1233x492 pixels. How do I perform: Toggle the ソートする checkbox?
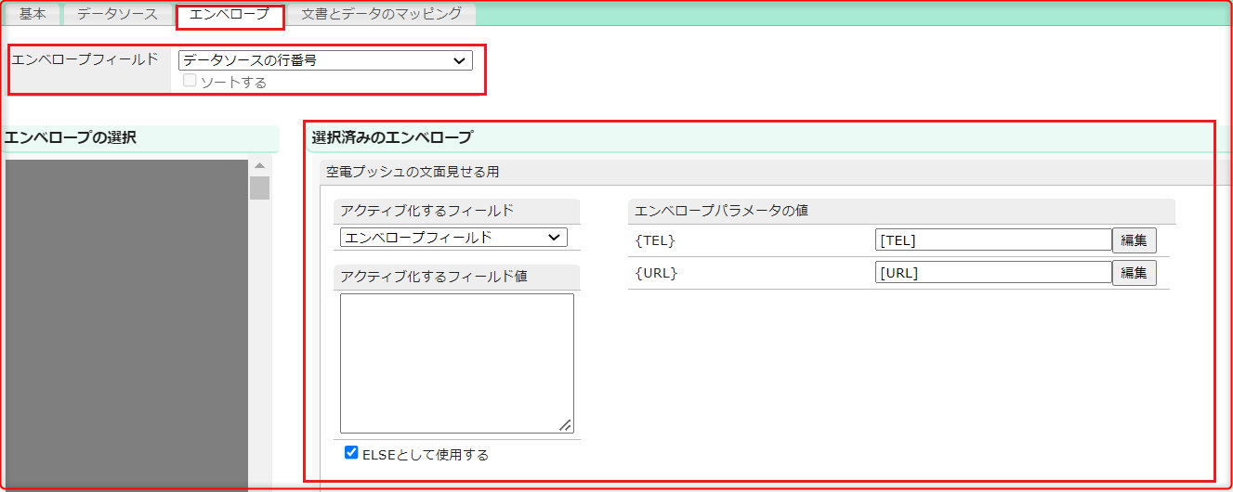tap(190, 82)
